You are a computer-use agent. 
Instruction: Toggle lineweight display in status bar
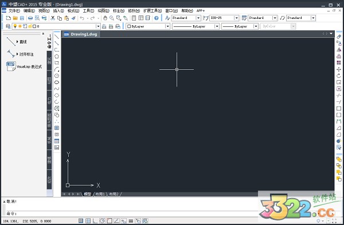click(131, 220)
